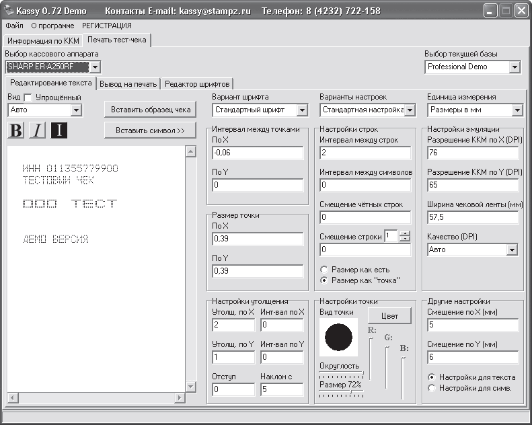Screen dimensions: 532x425
Task: Select the Размер как есть radio button
Action: (x=324, y=268)
